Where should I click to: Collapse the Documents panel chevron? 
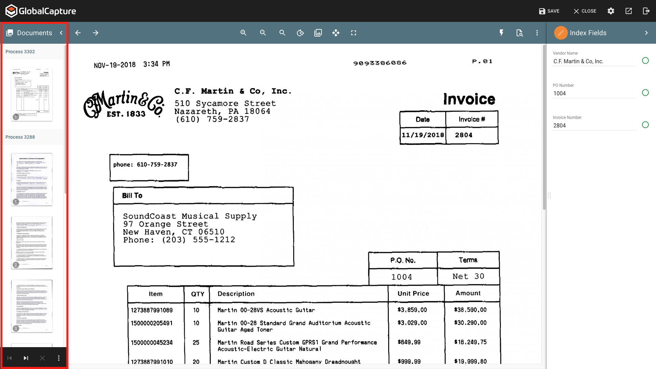coord(61,33)
